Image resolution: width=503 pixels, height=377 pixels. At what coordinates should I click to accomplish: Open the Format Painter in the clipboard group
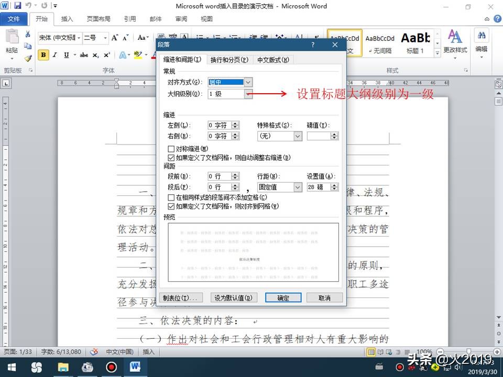[x=27, y=58]
